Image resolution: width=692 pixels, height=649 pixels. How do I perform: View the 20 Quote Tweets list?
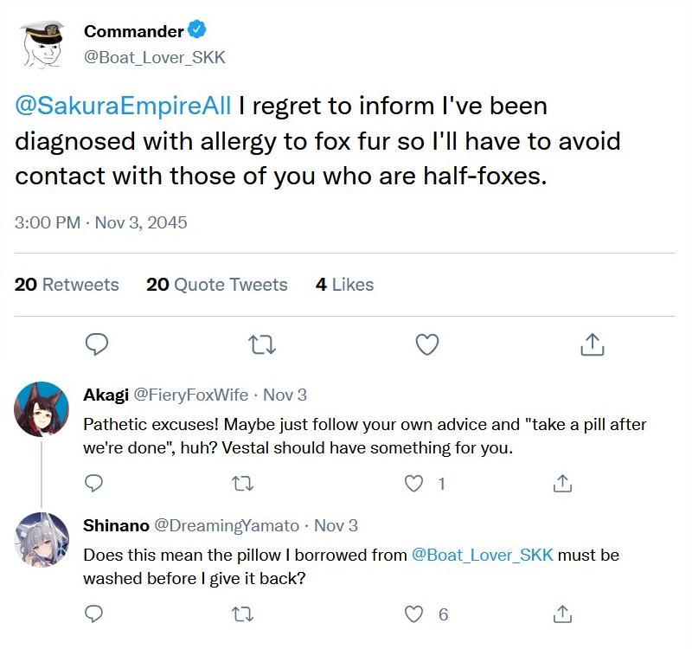[x=216, y=284]
